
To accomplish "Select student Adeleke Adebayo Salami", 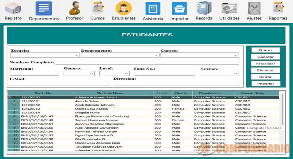I will tap(113, 97).
